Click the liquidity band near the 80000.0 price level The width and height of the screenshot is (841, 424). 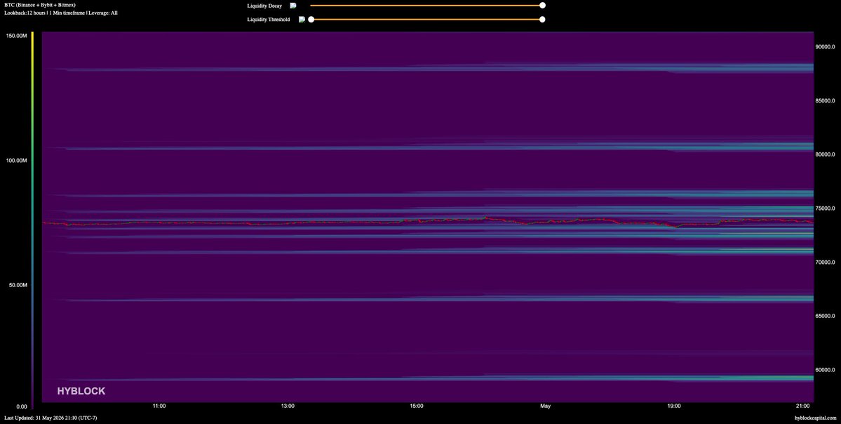coord(428,147)
